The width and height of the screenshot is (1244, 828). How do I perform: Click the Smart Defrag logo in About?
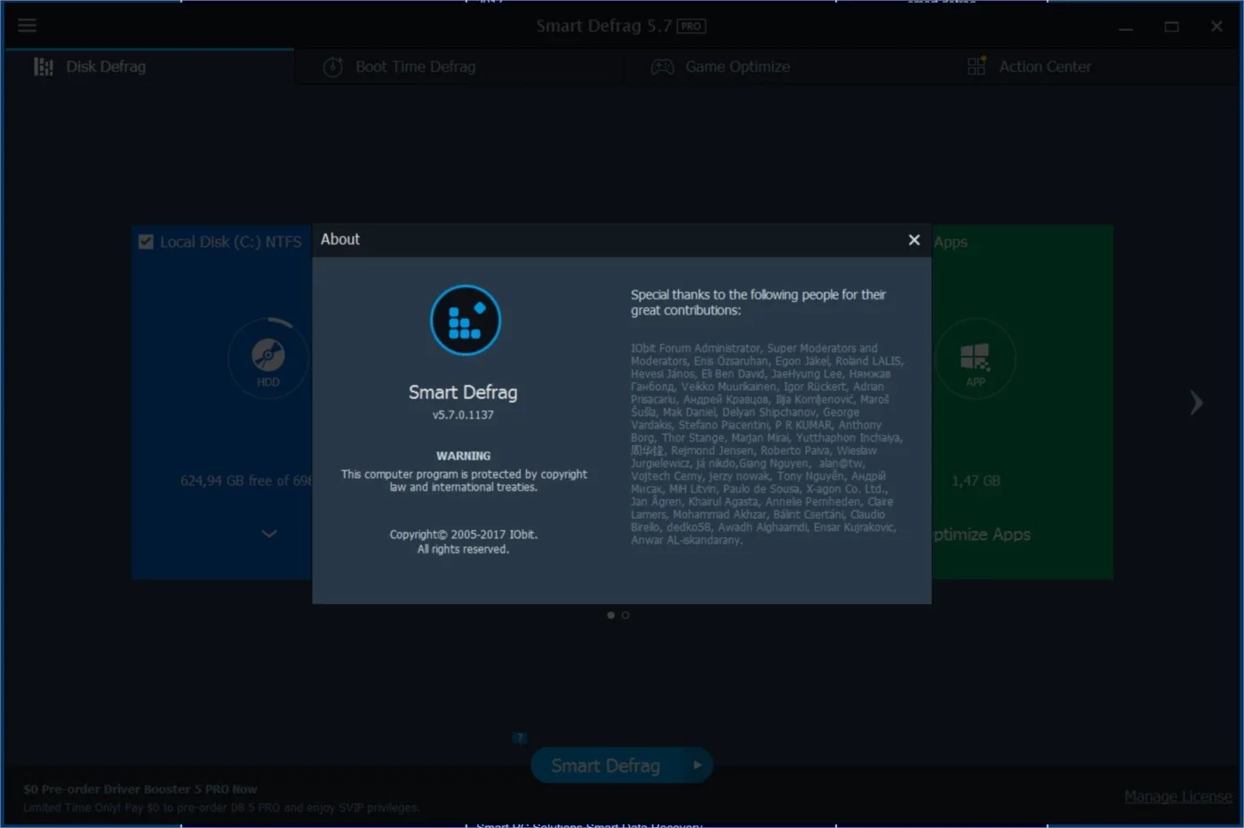click(465, 321)
